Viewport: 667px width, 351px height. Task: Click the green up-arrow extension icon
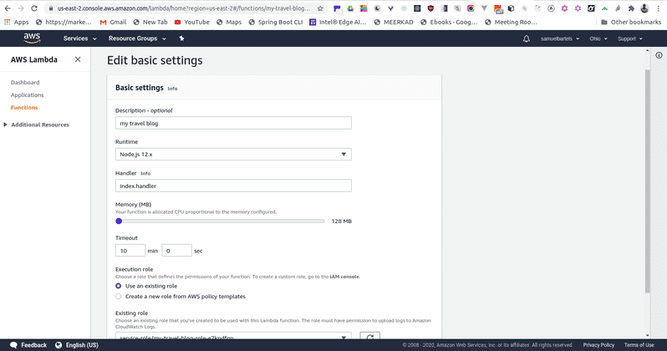(604, 8)
